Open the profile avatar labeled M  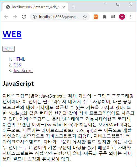click(x=122, y=17)
